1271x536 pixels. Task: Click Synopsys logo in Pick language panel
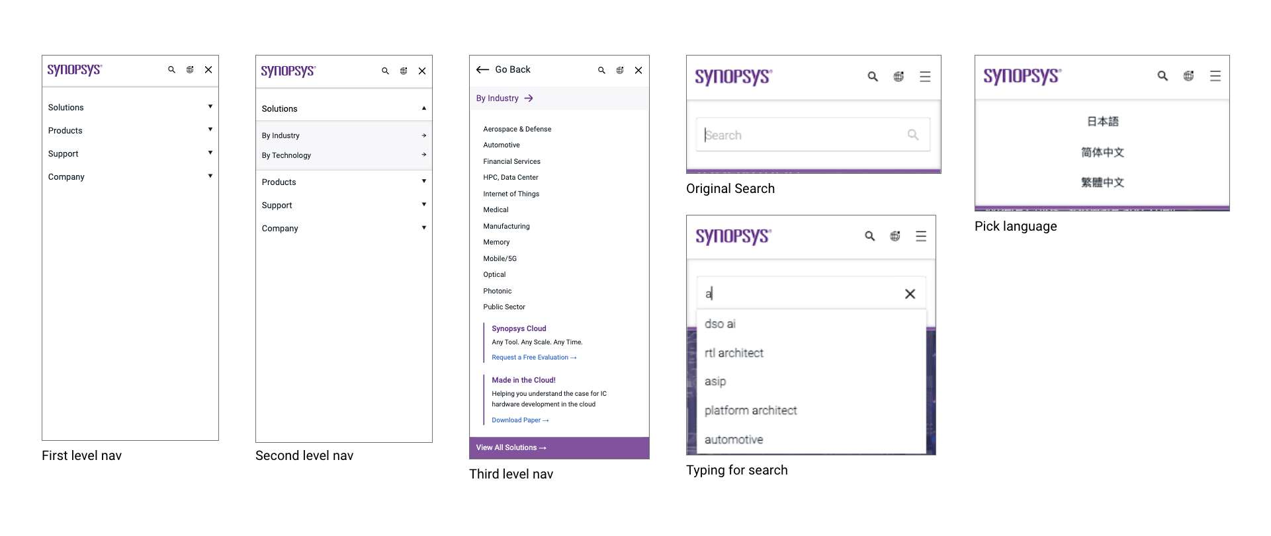coord(1022,76)
